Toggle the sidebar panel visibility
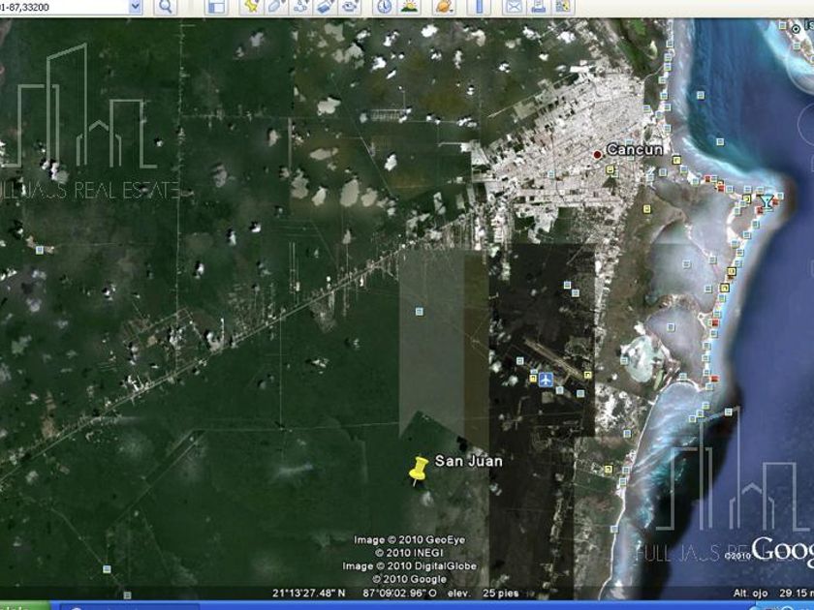 [216, 6]
